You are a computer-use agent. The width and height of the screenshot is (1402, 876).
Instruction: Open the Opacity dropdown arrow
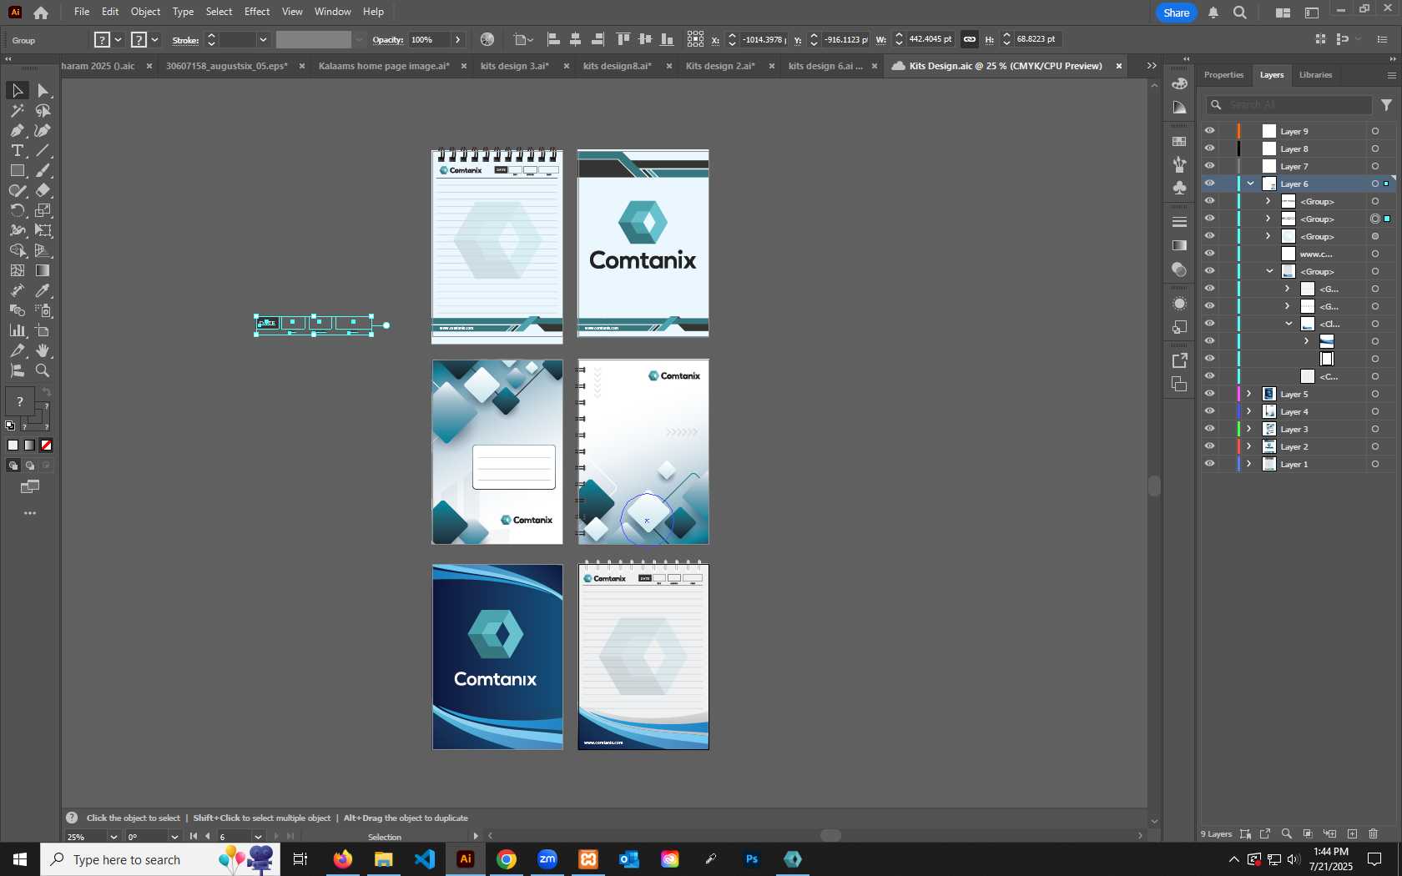tap(458, 39)
